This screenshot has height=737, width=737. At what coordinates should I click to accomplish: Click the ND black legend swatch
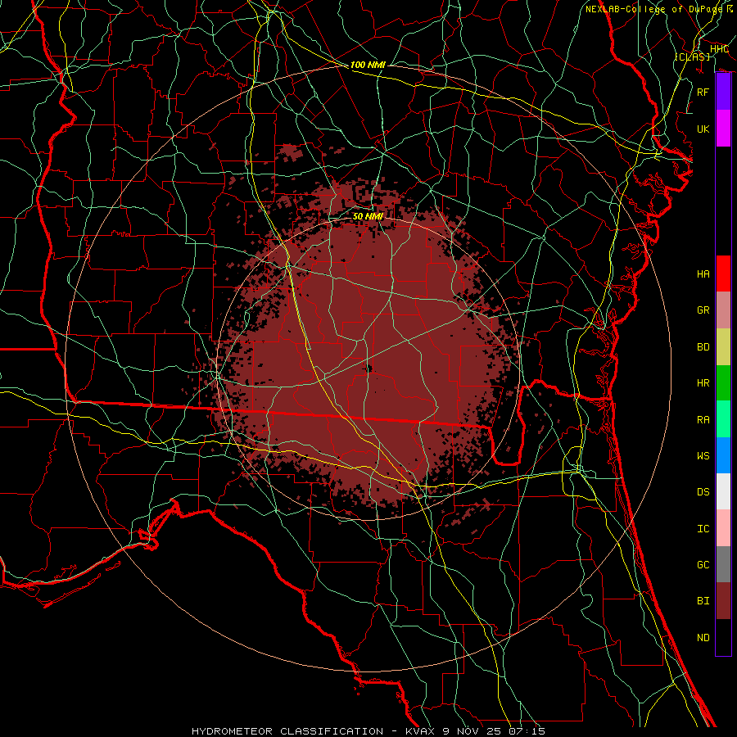click(723, 637)
